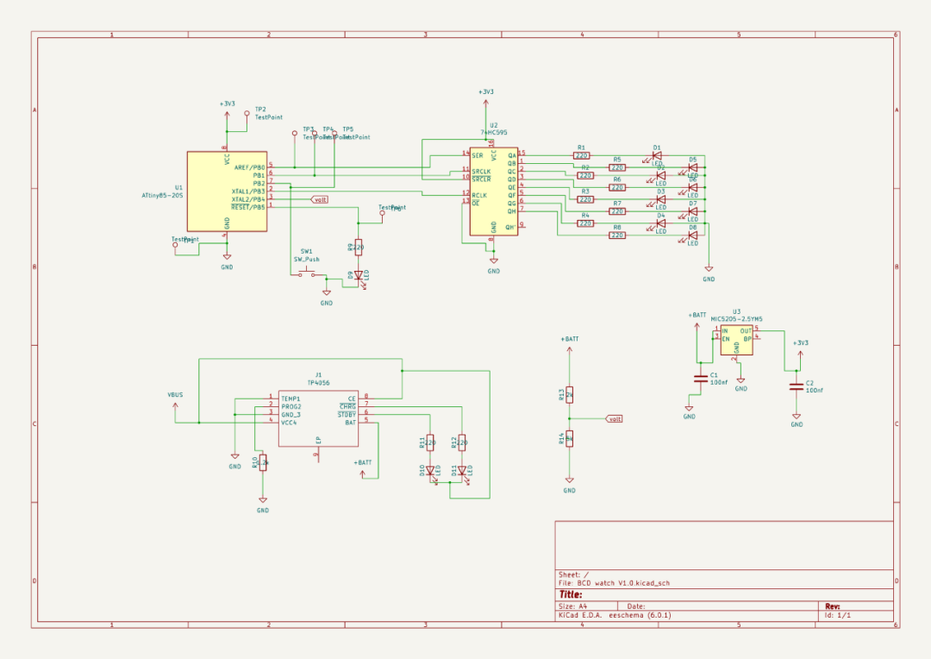The width and height of the screenshot is (931, 659).
Task: Click the +3V3 power symbol above U2
Action: coord(485,102)
